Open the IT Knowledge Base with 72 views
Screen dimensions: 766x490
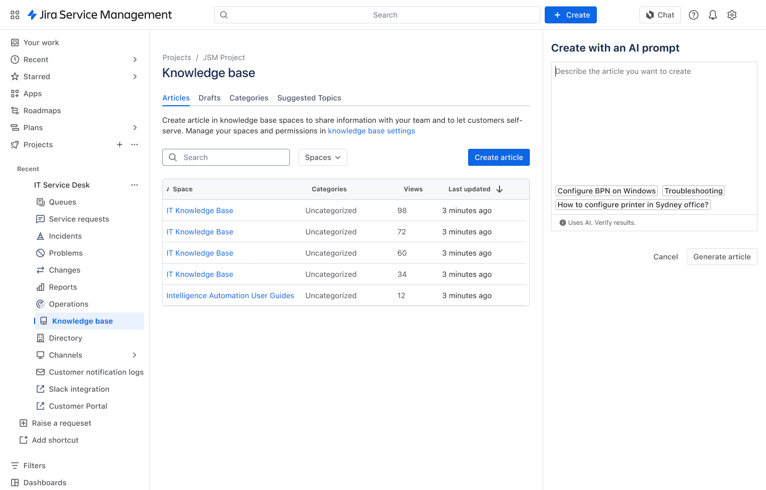click(200, 232)
